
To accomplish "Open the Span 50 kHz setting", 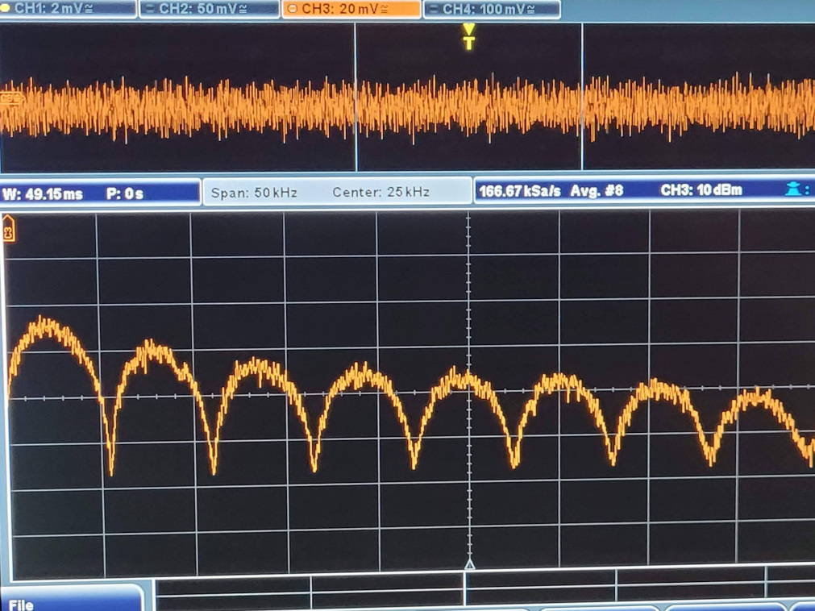I will 254,193.
